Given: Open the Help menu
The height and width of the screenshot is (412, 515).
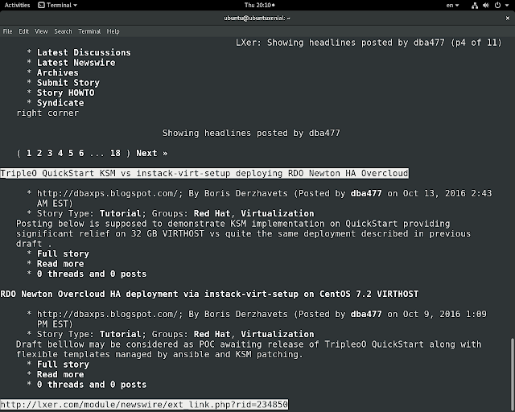Looking at the screenshot, I should point(113,31).
